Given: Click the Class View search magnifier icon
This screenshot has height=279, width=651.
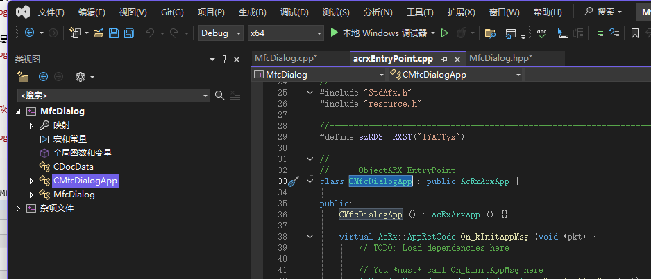Looking at the screenshot, I should 220,96.
